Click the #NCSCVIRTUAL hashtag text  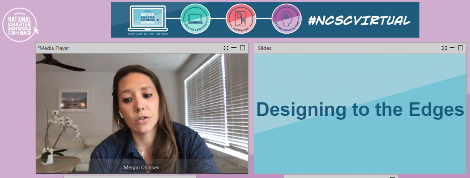click(x=359, y=20)
